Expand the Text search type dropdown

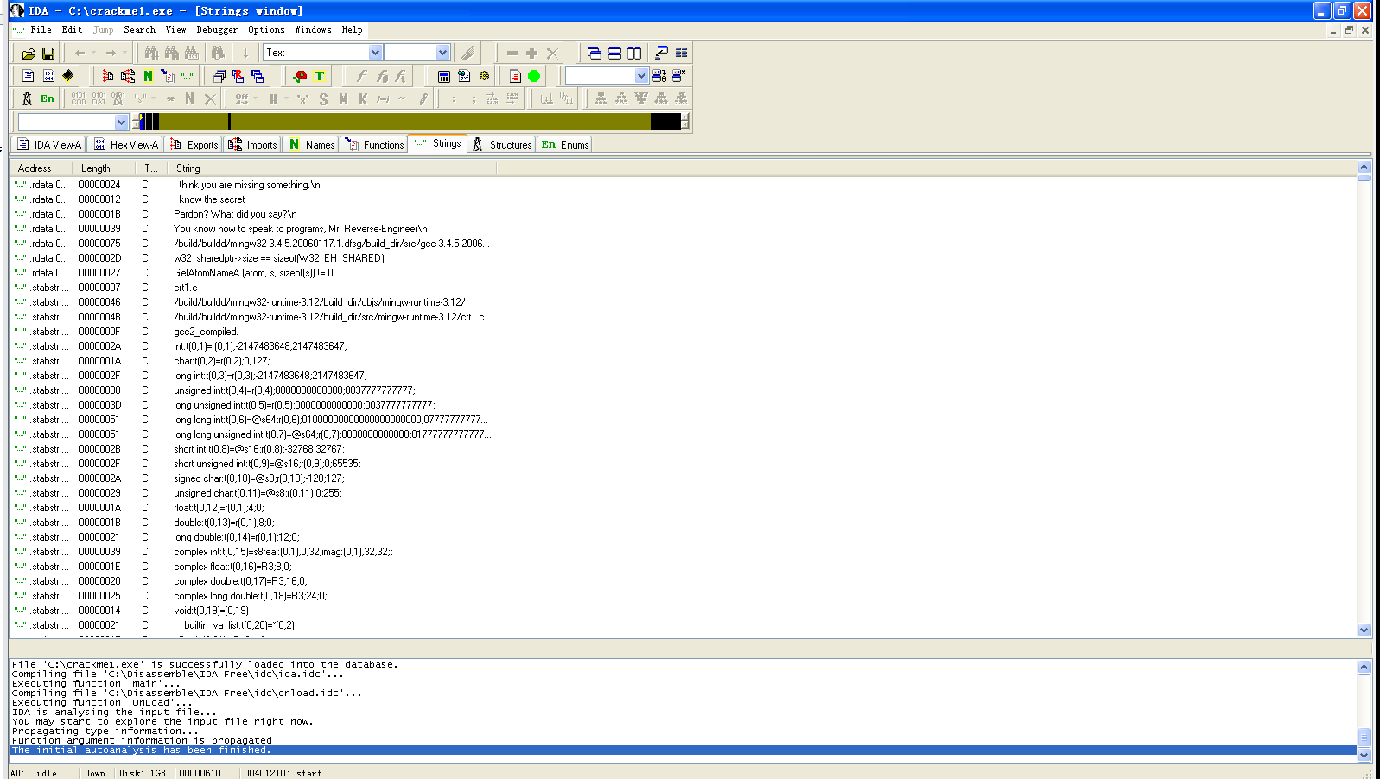point(375,53)
